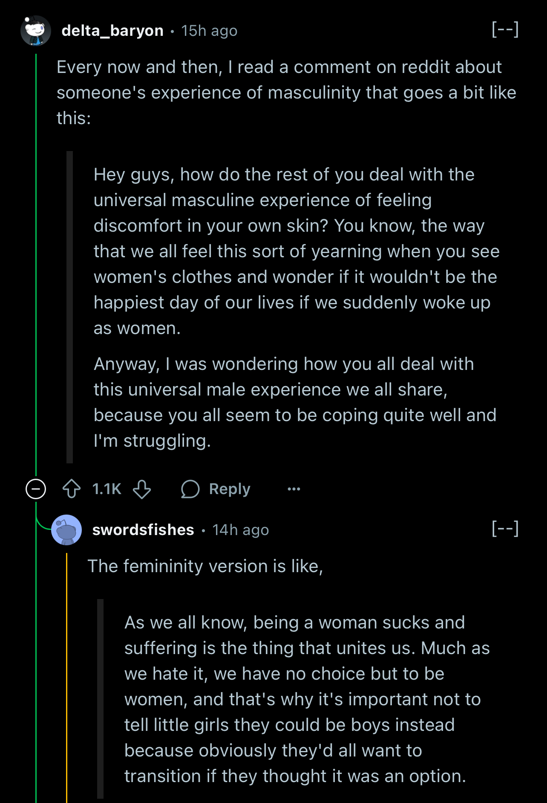
Task: Click the speech bubble reply icon
Action: click(x=190, y=489)
